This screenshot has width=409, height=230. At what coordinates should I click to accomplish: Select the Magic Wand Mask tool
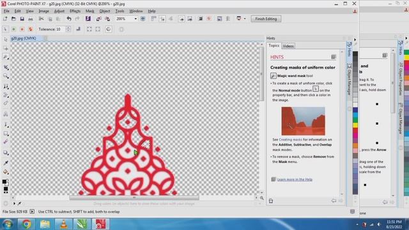click(x=6, y=57)
